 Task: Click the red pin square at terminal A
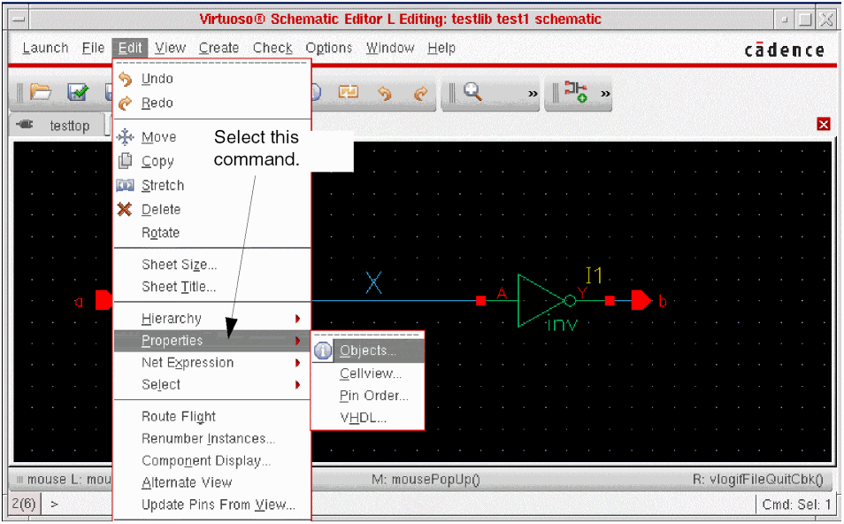[480, 301]
